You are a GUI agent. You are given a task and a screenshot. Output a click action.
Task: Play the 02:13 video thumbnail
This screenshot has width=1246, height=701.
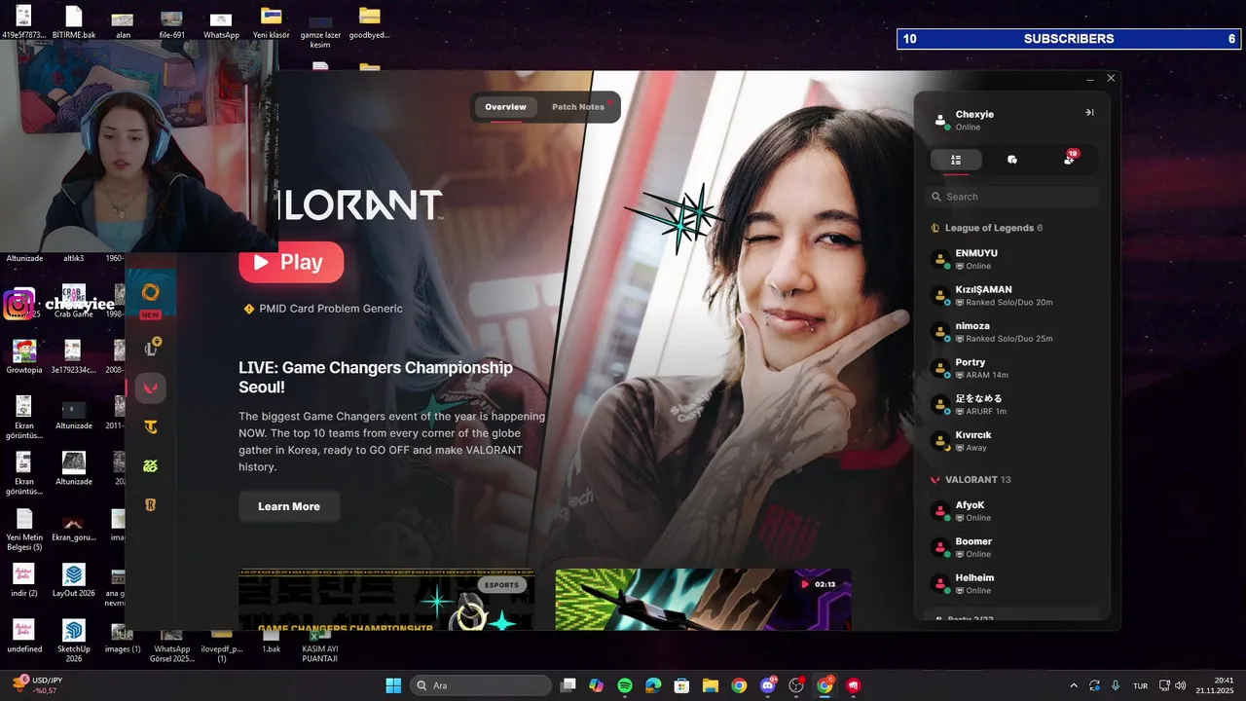click(x=703, y=599)
